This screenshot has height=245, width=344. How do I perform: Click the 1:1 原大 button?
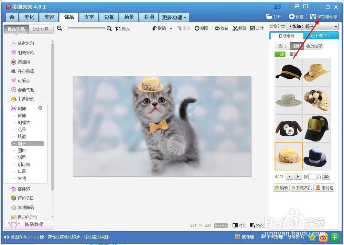(122, 29)
